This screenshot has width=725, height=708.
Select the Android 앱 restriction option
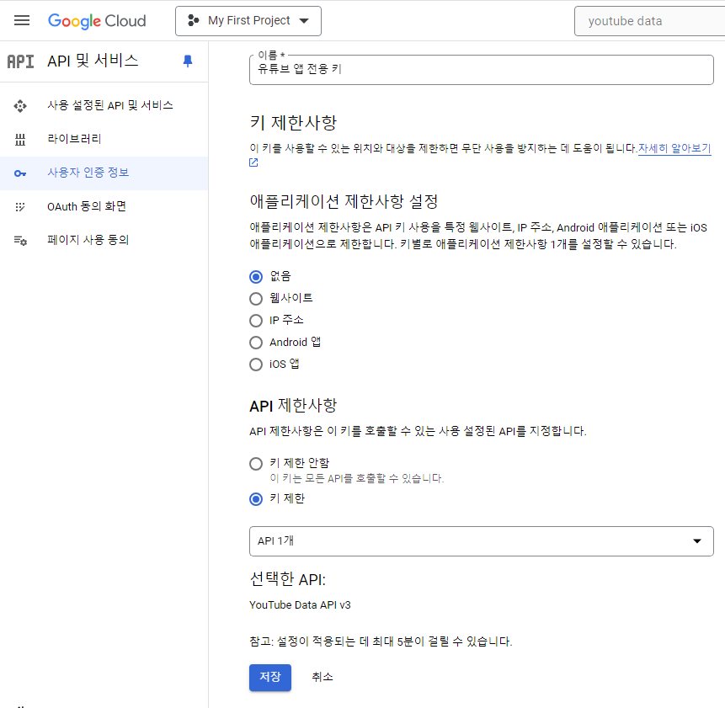pyautogui.click(x=256, y=343)
